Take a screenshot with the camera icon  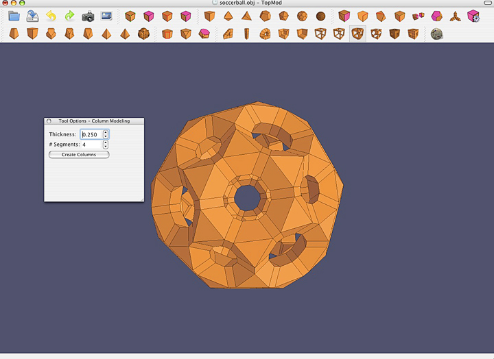point(88,16)
